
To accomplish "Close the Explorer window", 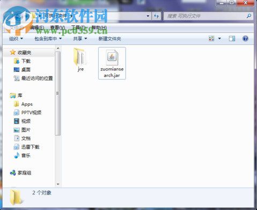I will [x=245, y=3].
